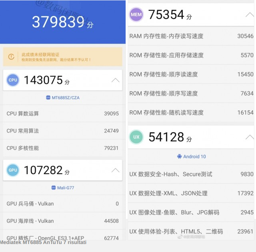256x252 pixels.
Task: Click the total score 379839
Action: (58, 22)
